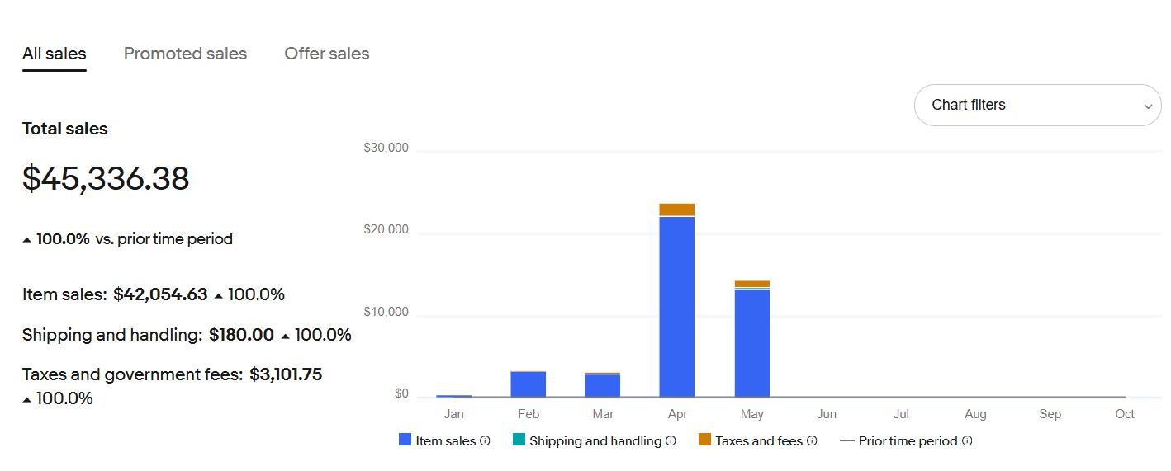This screenshot has height=471, width=1171.
Task: Open the Chart filters dropdown
Action: 1037,106
